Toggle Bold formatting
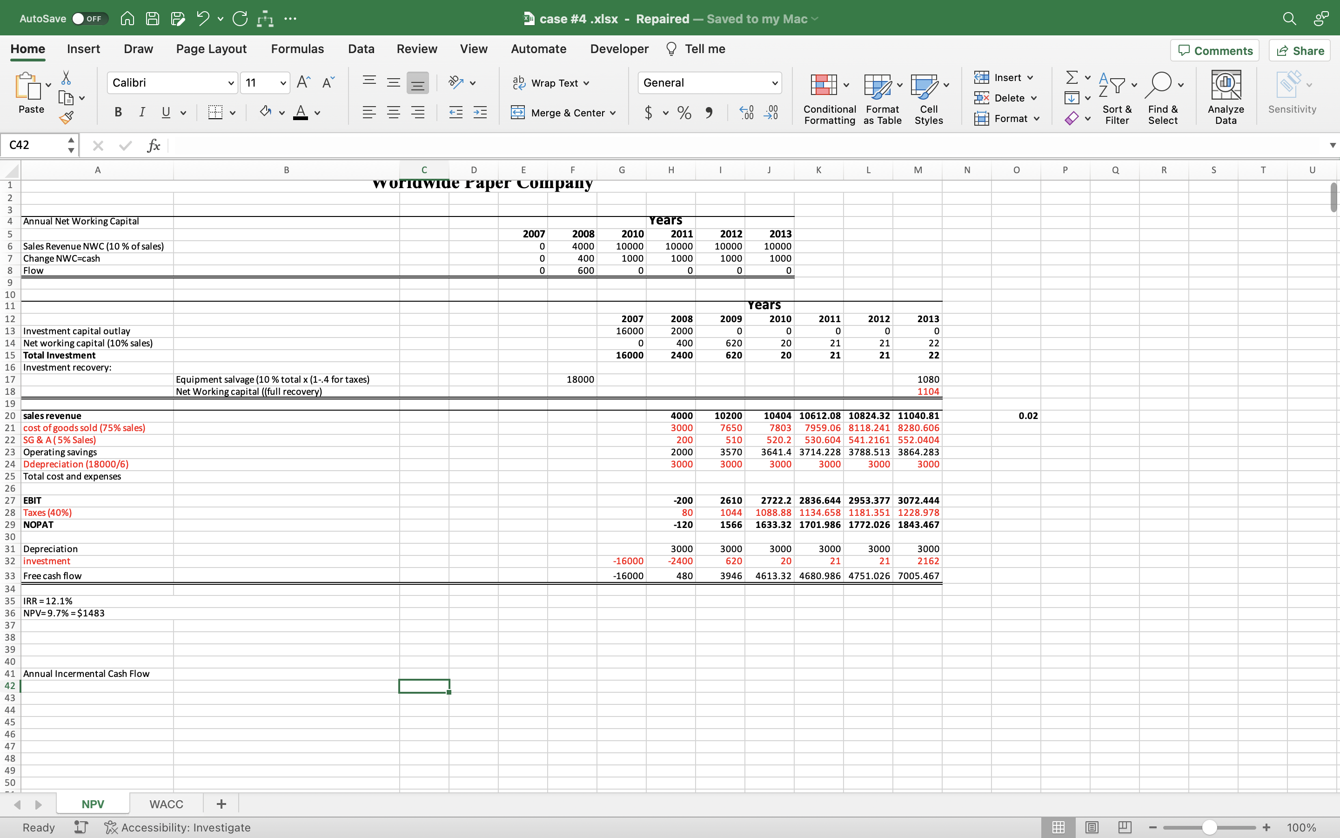 [118, 113]
